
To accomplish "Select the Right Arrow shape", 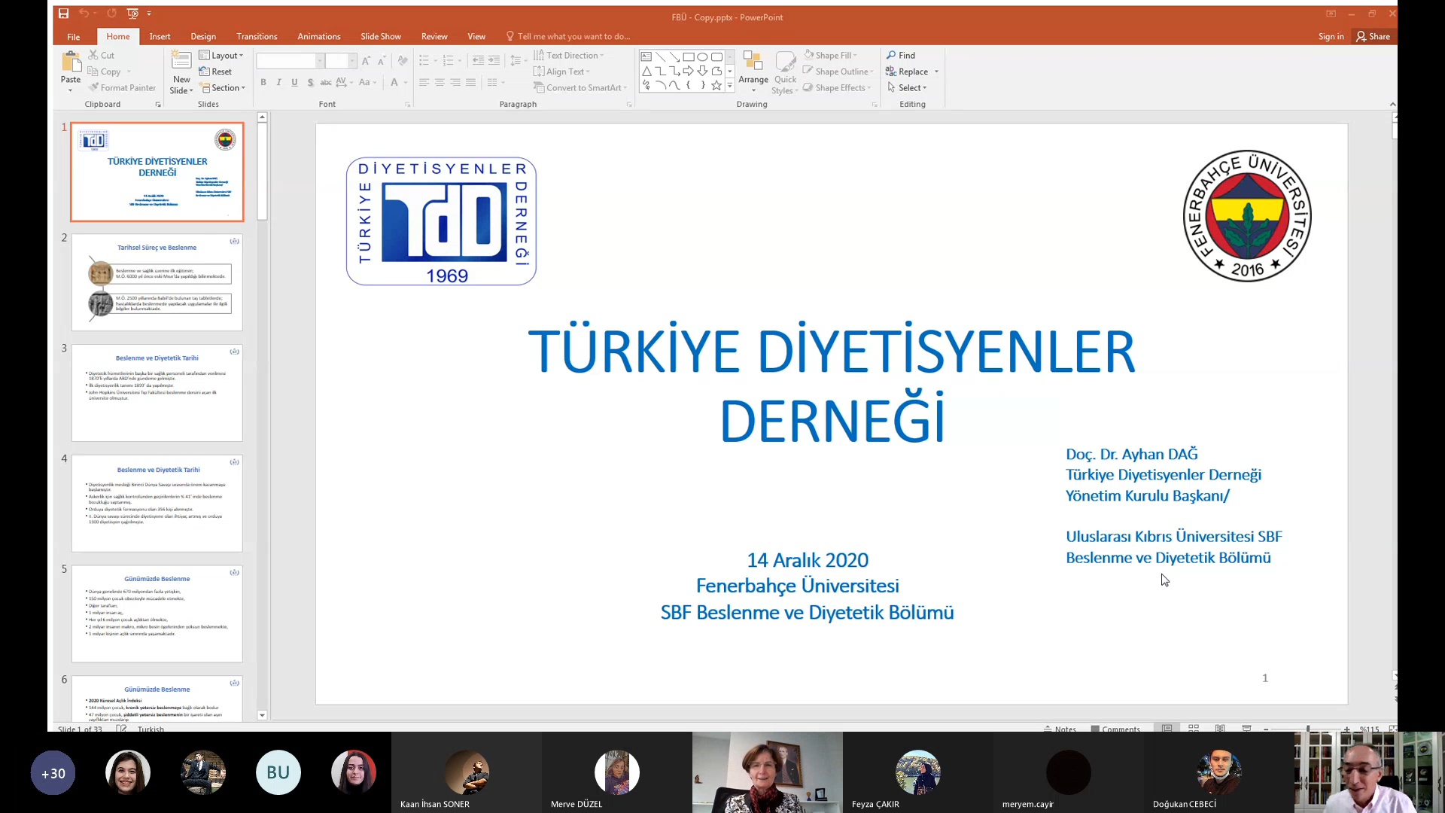I will tap(688, 71).
